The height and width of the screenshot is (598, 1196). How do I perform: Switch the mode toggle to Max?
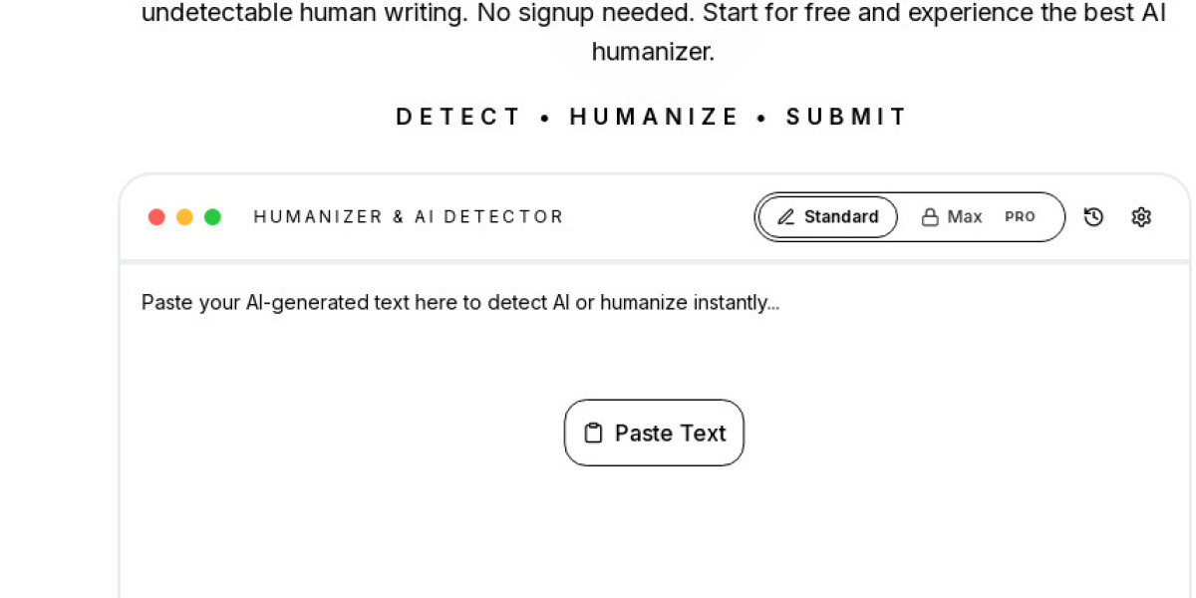tap(966, 216)
